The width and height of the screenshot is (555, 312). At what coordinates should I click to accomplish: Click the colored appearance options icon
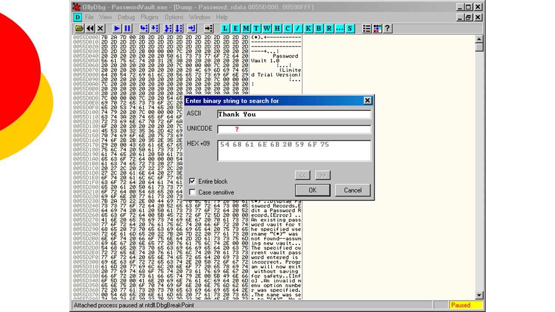click(x=377, y=28)
